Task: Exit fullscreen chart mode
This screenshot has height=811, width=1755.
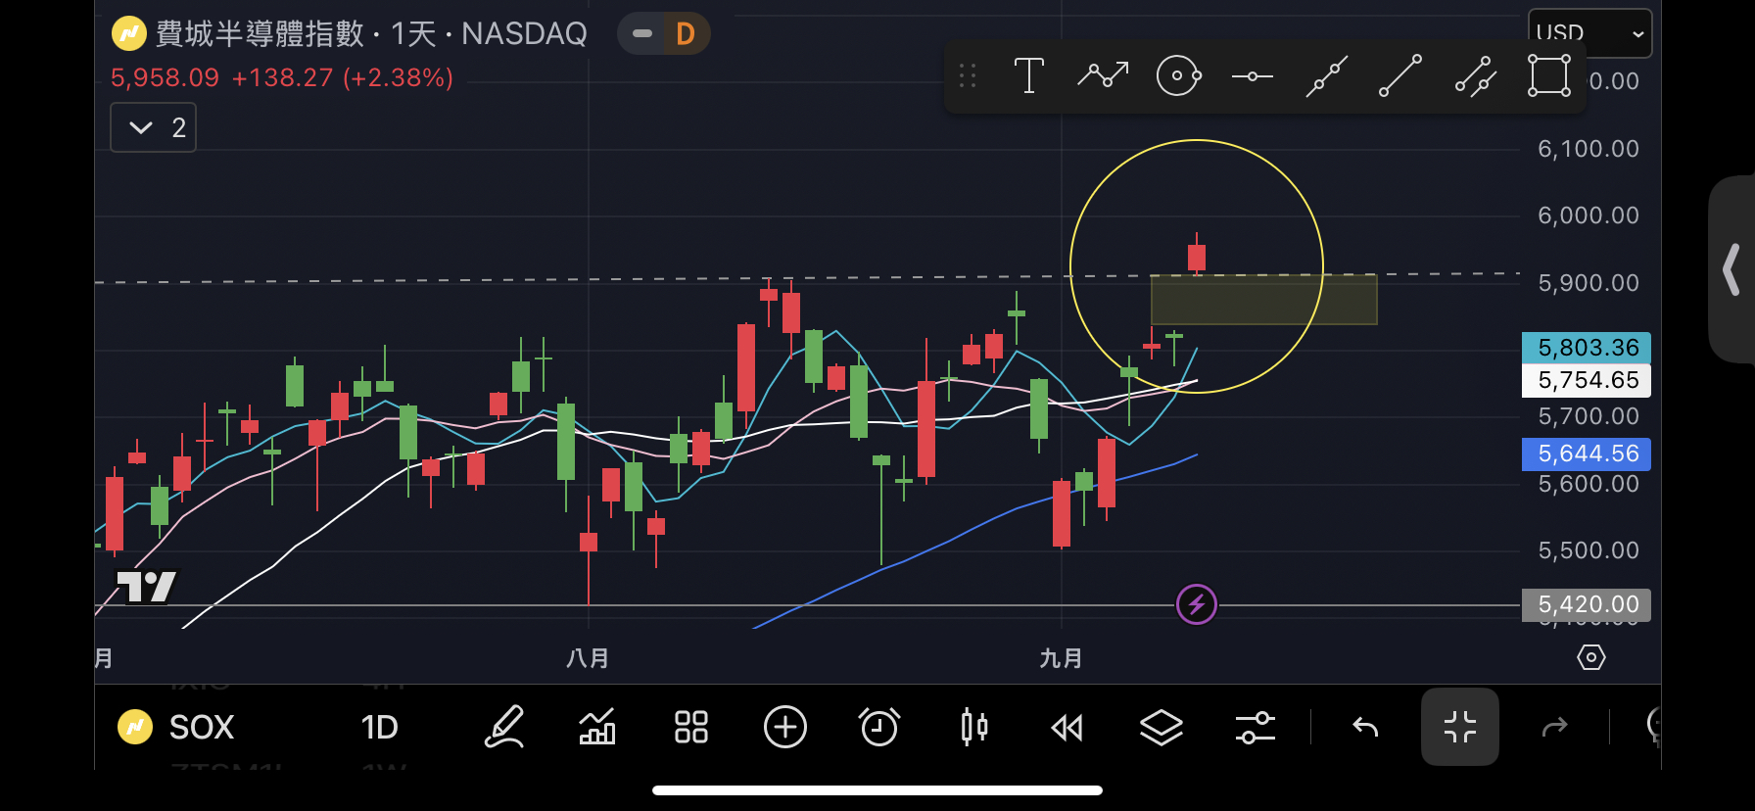Action: point(1459,727)
